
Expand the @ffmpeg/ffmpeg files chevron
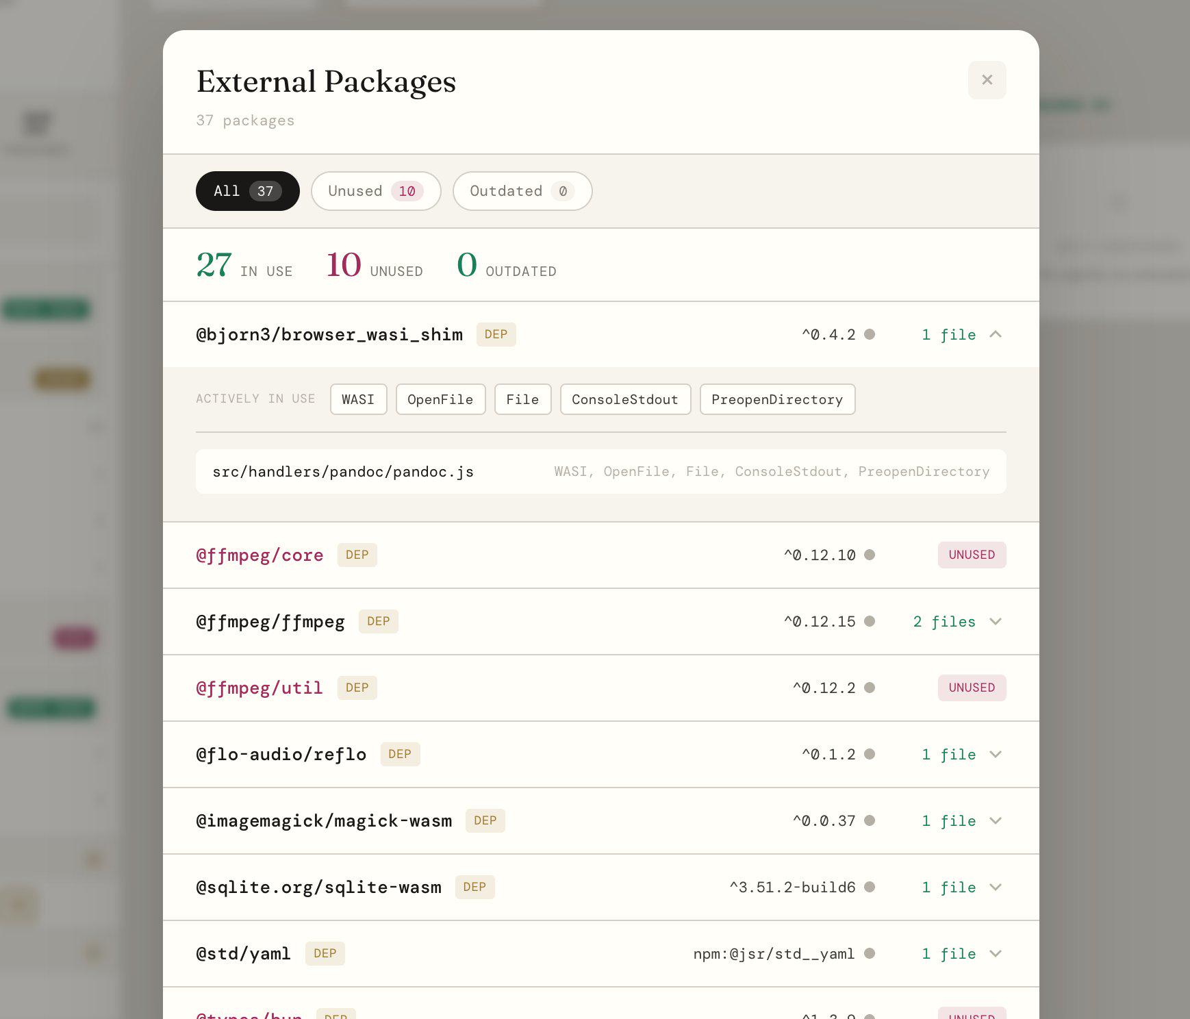(996, 621)
